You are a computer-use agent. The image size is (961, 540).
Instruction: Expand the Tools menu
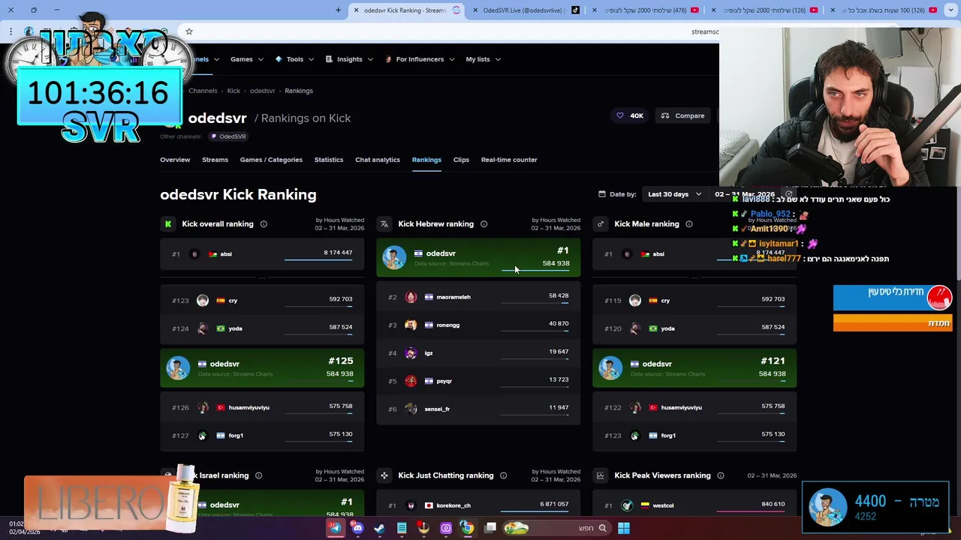[294, 59]
